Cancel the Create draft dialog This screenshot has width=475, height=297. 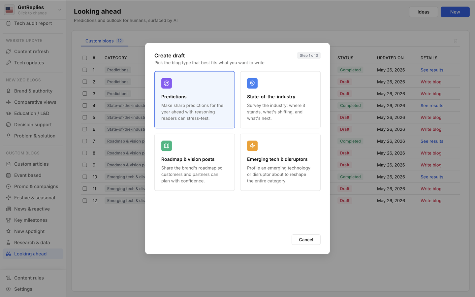(x=306, y=240)
